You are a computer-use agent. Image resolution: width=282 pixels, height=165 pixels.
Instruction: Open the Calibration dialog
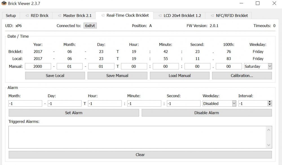[242, 76]
